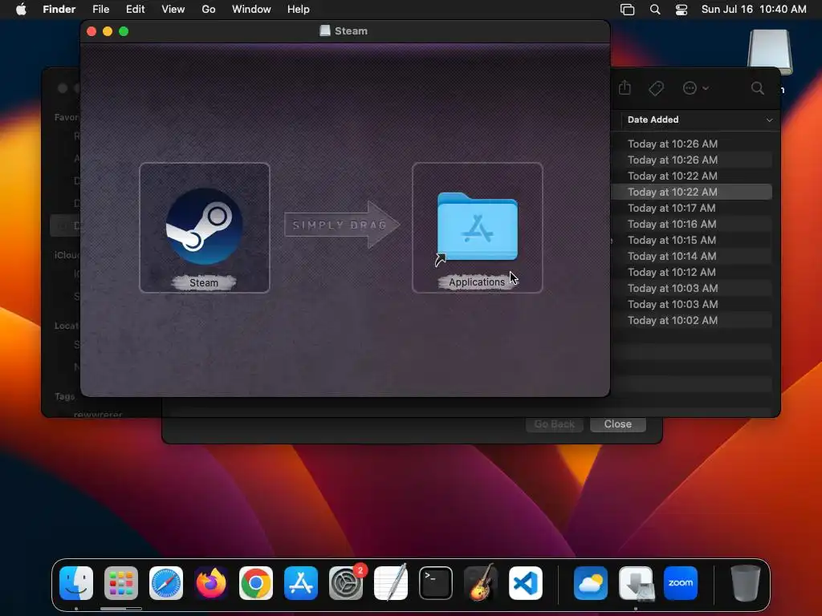
Task: Click the Close button in back dialog
Action: pyautogui.click(x=617, y=424)
